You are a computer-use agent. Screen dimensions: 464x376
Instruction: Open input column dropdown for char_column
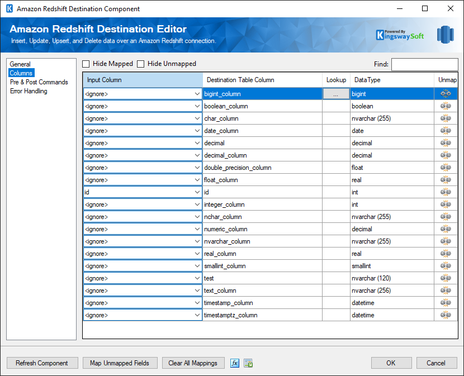(197, 118)
